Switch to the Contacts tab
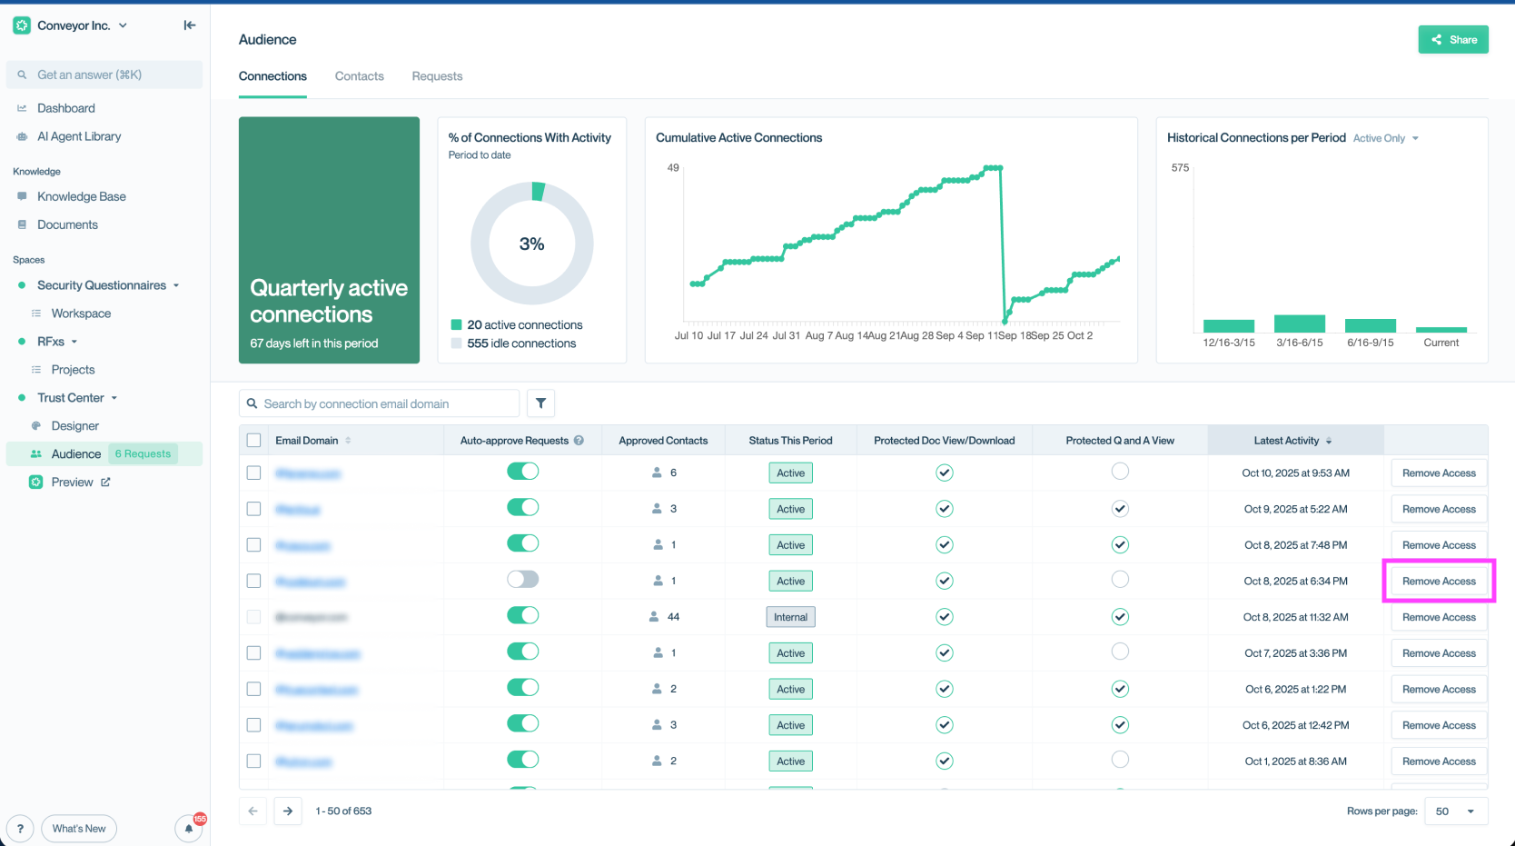Image resolution: width=1515 pixels, height=846 pixels. point(359,76)
